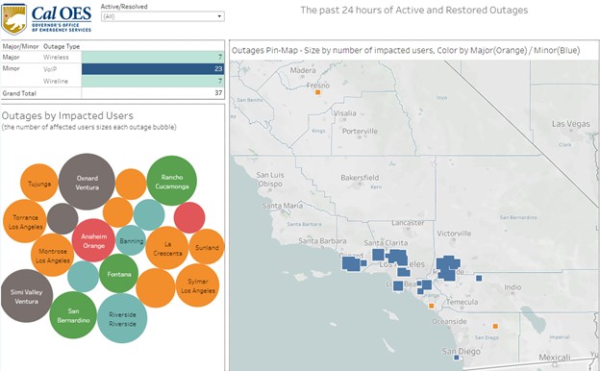Click the Wireline outage type label
The image size is (600, 371).
(x=56, y=81)
